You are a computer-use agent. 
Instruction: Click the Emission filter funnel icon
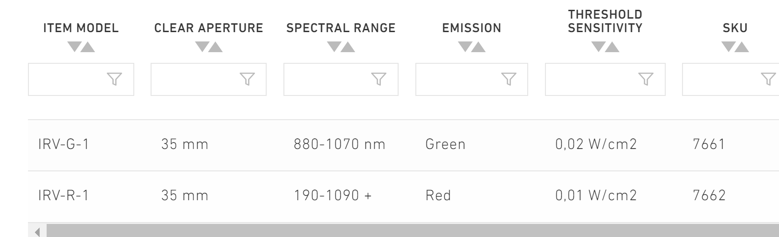coord(509,80)
